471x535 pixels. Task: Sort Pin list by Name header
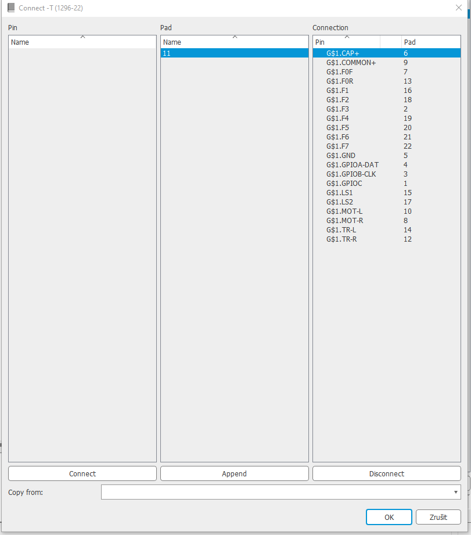(82, 42)
